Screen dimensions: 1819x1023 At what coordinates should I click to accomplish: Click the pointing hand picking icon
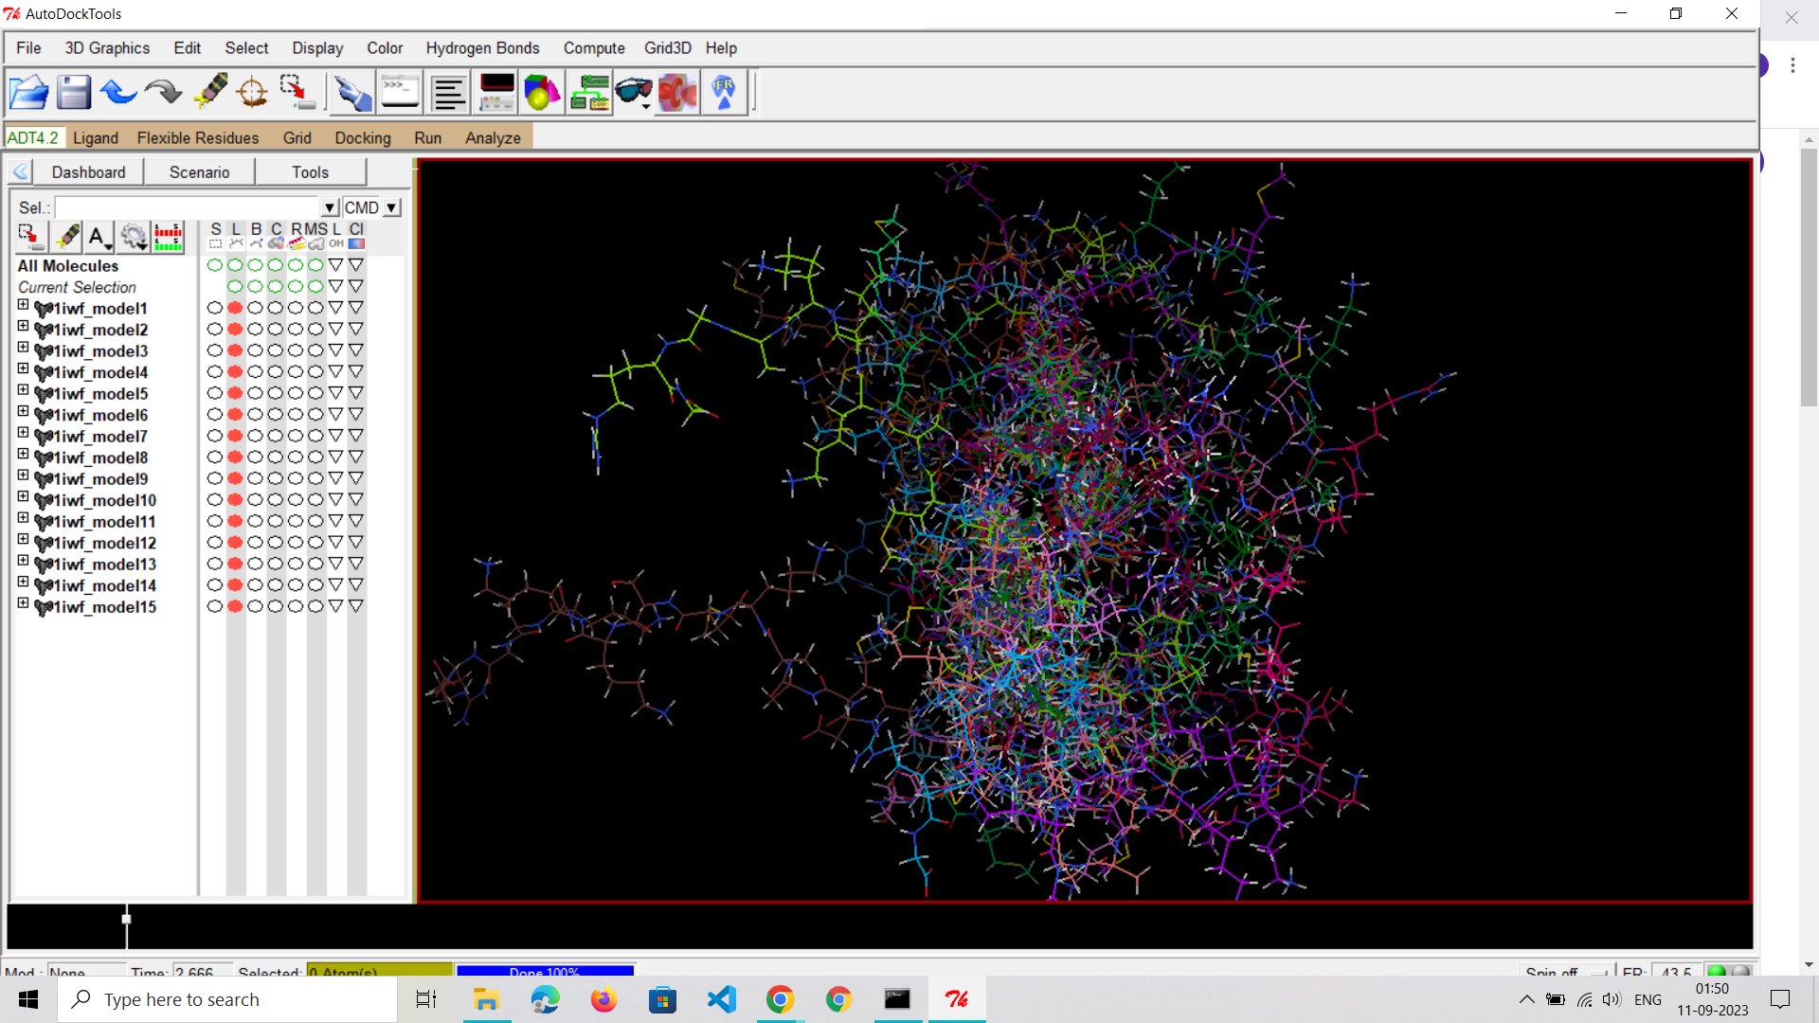tap(353, 93)
